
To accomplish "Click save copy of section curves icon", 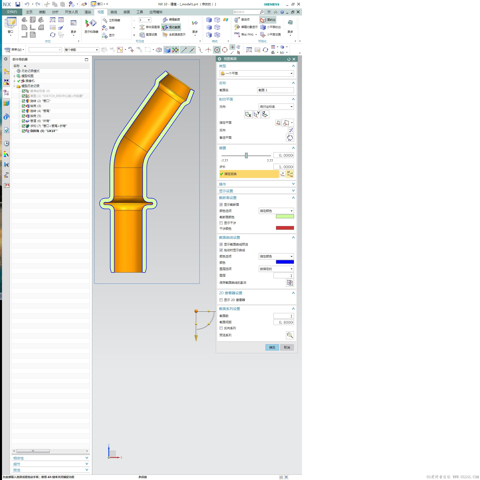I will [290, 283].
